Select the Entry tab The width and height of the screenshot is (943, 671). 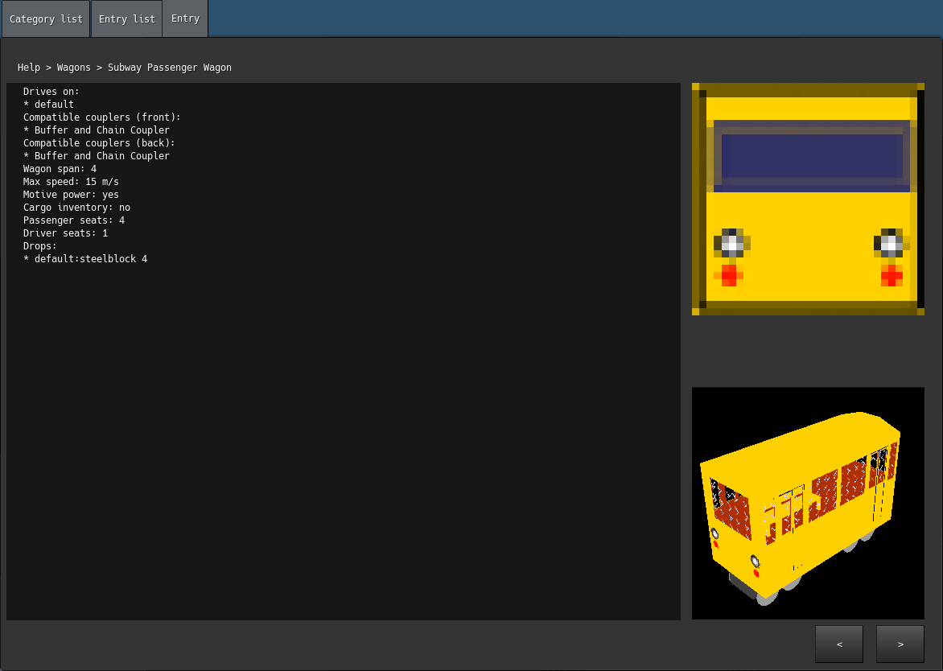185,19
